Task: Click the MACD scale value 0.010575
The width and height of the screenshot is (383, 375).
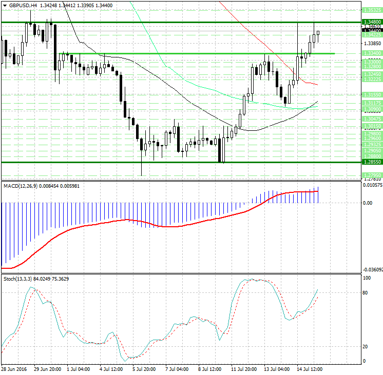Action: (373, 185)
